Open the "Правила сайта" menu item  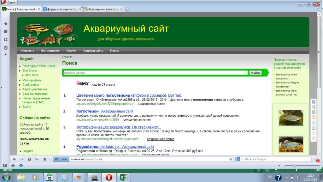click(93, 51)
